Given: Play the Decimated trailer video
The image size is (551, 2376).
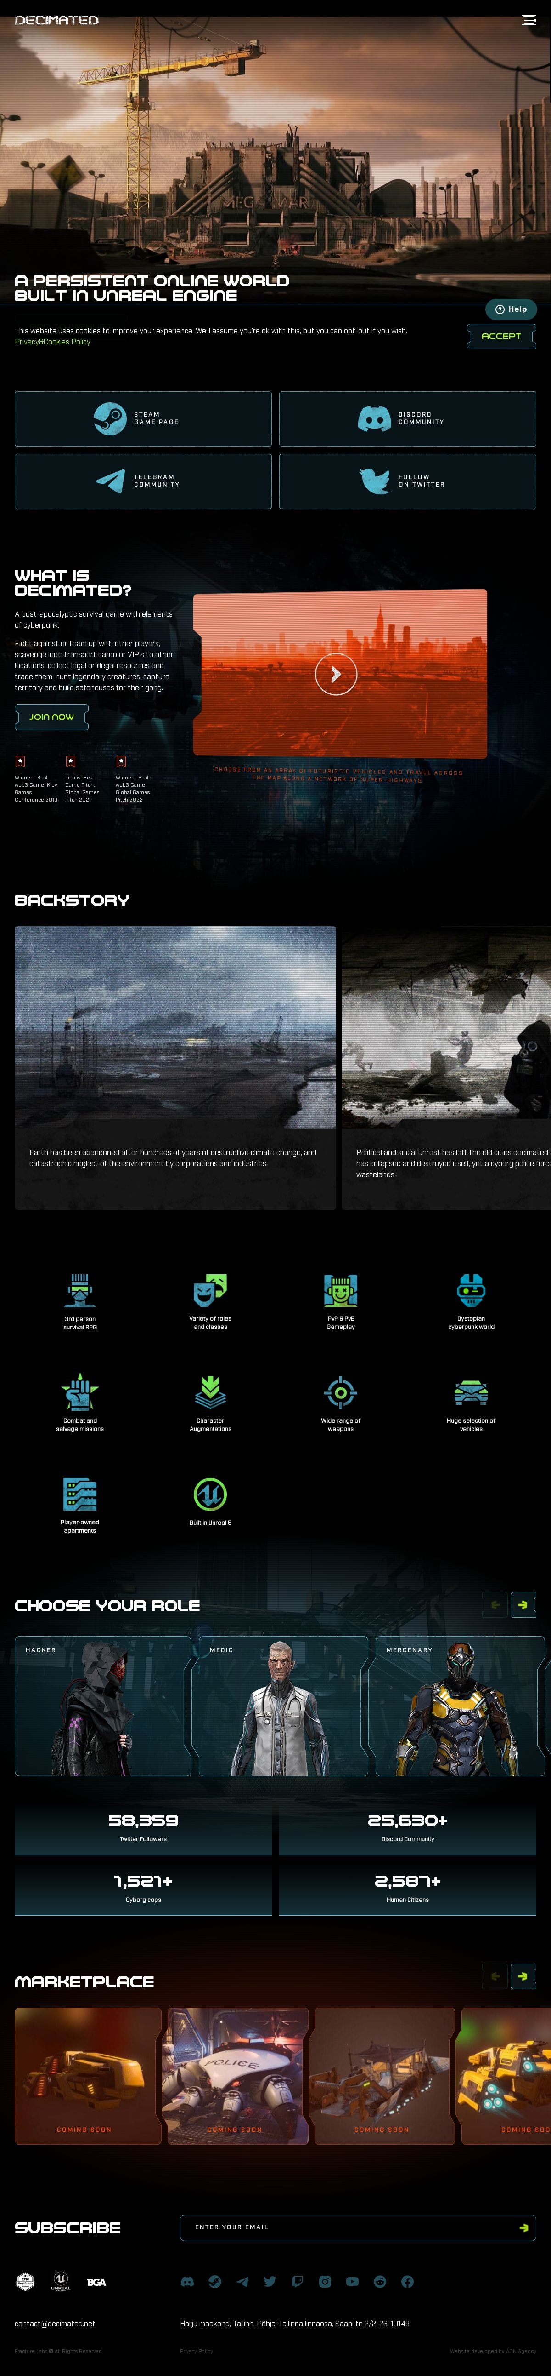Looking at the screenshot, I should pyautogui.click(x=335, y=674).
